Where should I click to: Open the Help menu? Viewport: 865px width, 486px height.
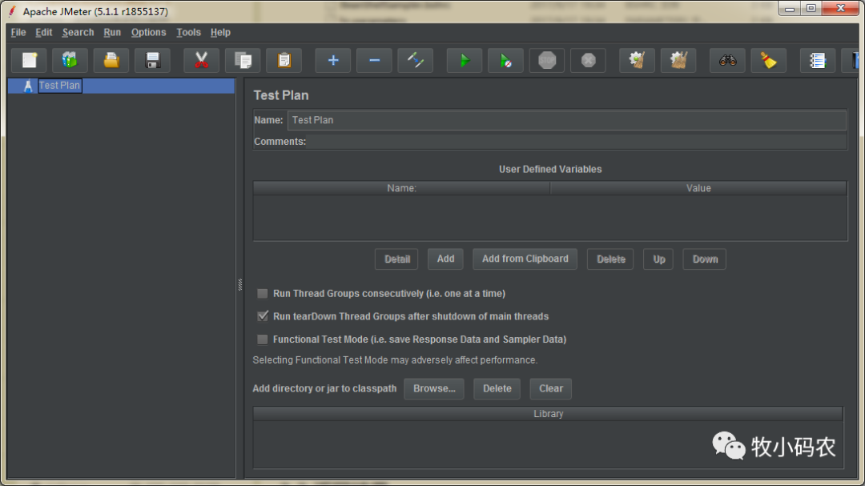[220, 32]
